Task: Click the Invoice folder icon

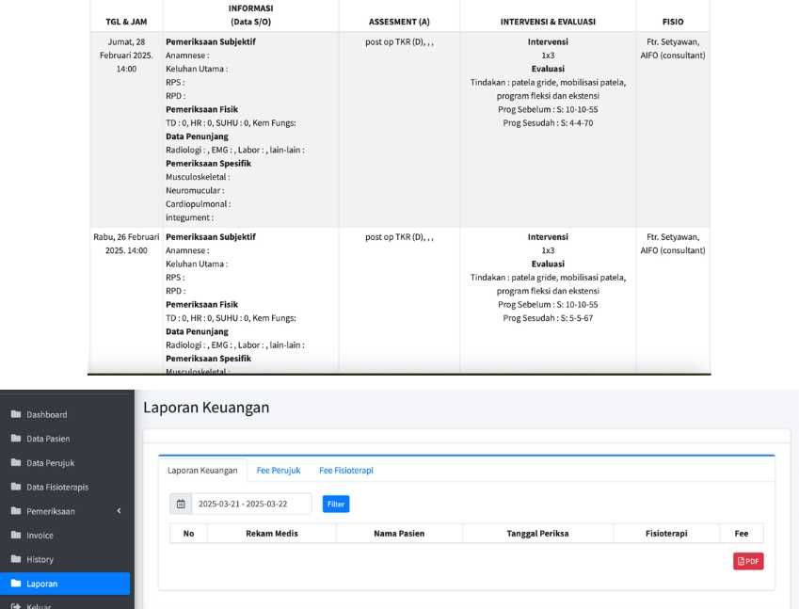Action: [15, 536]
